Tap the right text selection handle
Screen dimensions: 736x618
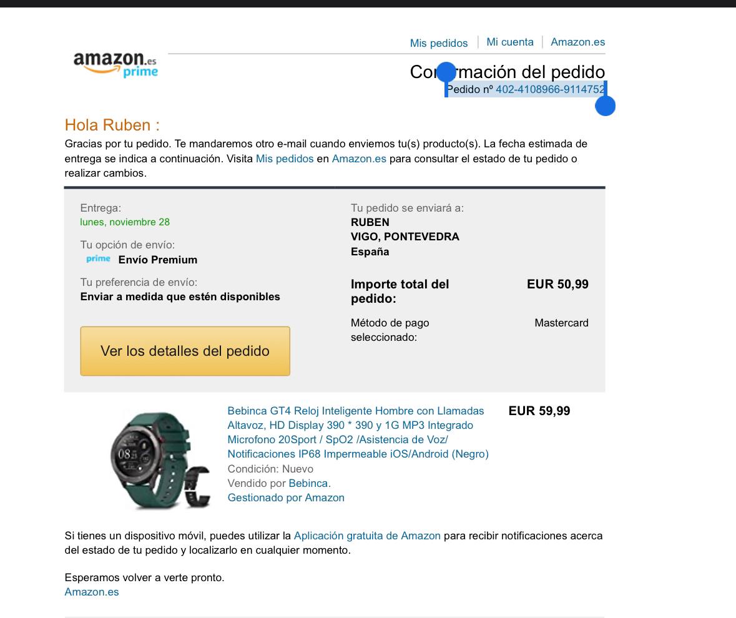pyautogui.click(x=605, y=105)
